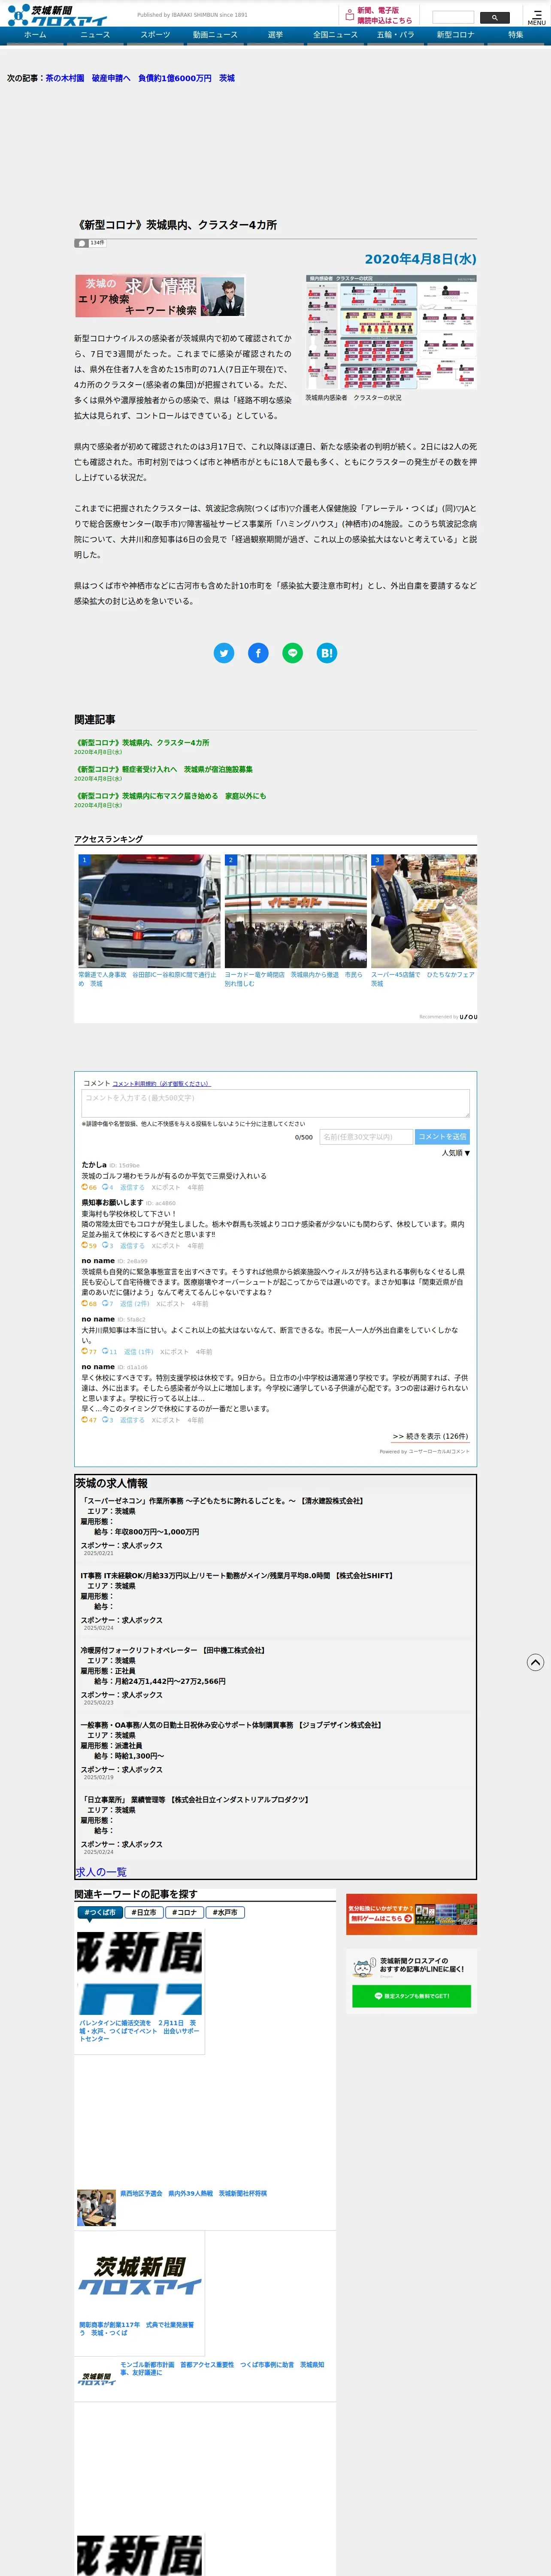
Task: Open the cluster status infographic thumbnail
Action: coord(391,332)
